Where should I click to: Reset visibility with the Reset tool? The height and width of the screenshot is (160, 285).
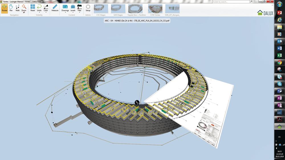coord(33,8)
